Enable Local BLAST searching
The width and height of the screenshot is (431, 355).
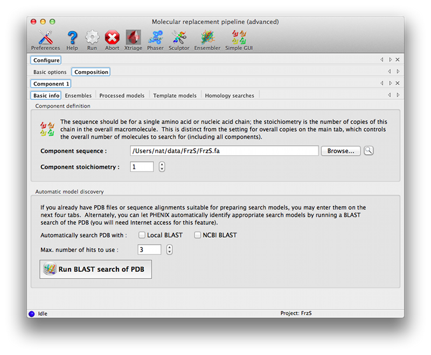pos(142,235)
